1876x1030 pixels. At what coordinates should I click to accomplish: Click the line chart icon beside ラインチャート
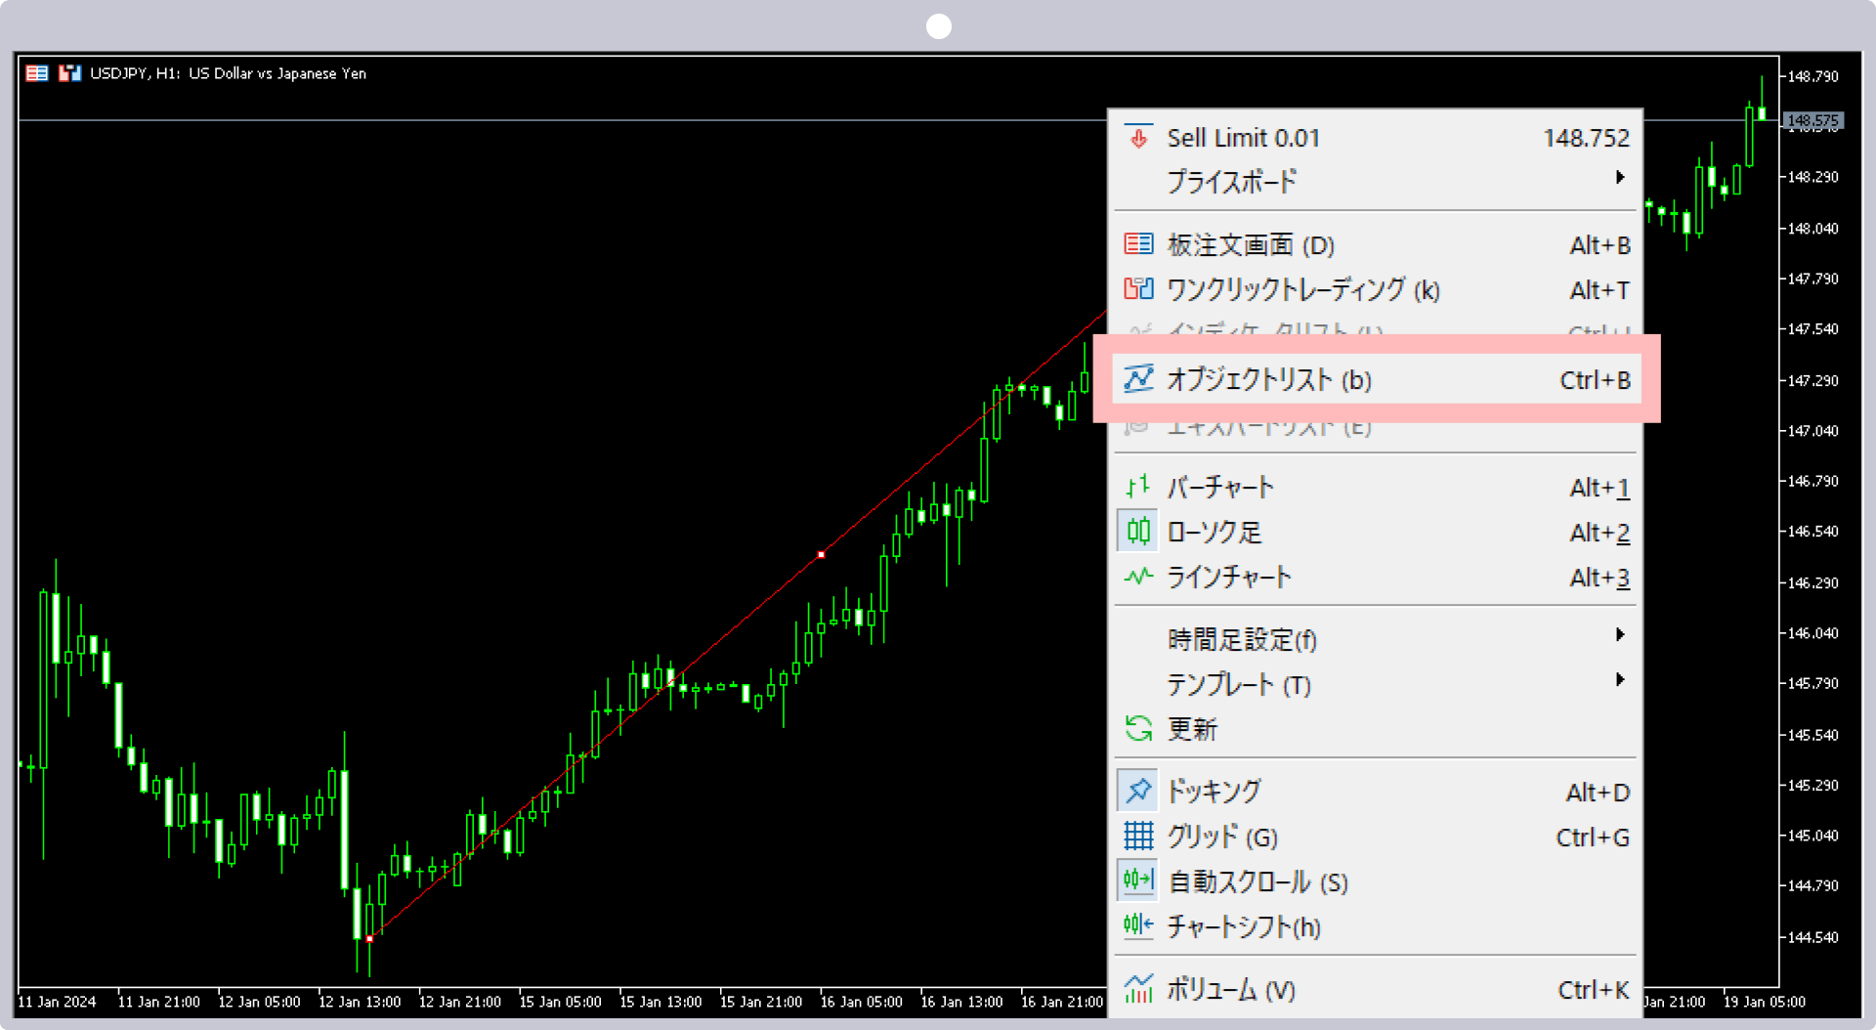[1138, 577]
